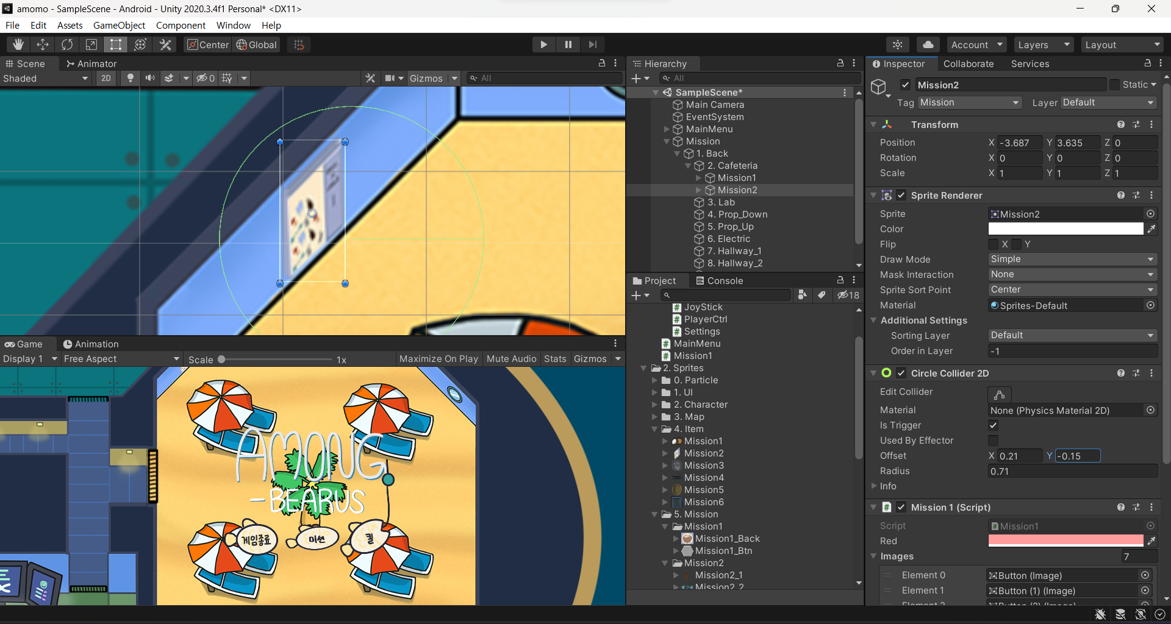Collapse the 2. Cafeteria hierarchy node
Screen dimensions: 1171x624
tap(688, 166)
